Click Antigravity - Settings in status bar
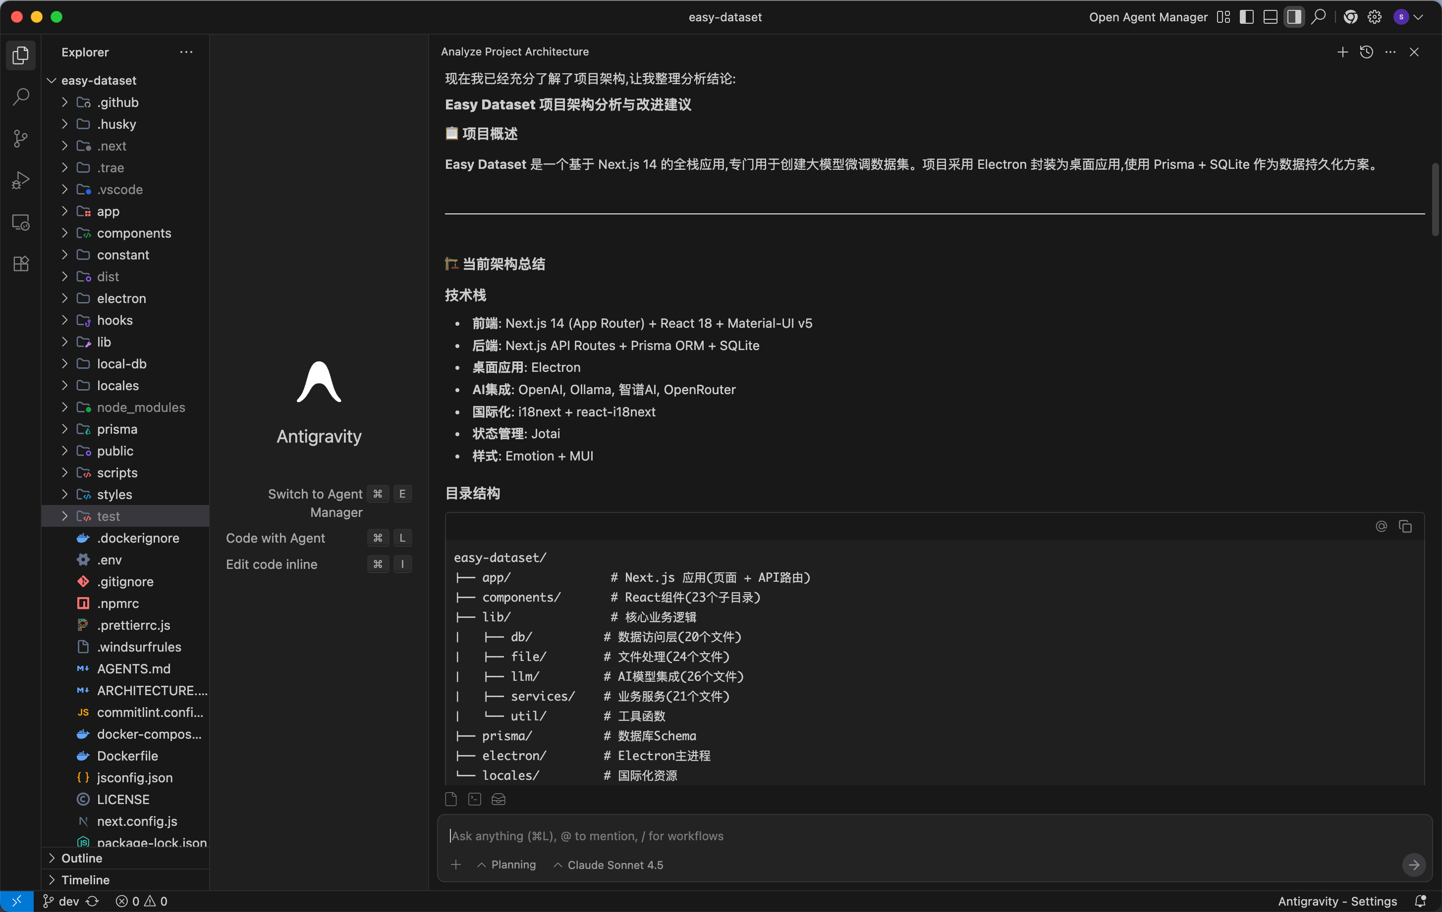The height and width of the screenshot is (912, 1442). tap(1337, 901)
